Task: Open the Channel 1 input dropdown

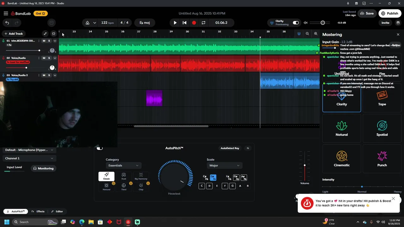Action: coord(29,158)
